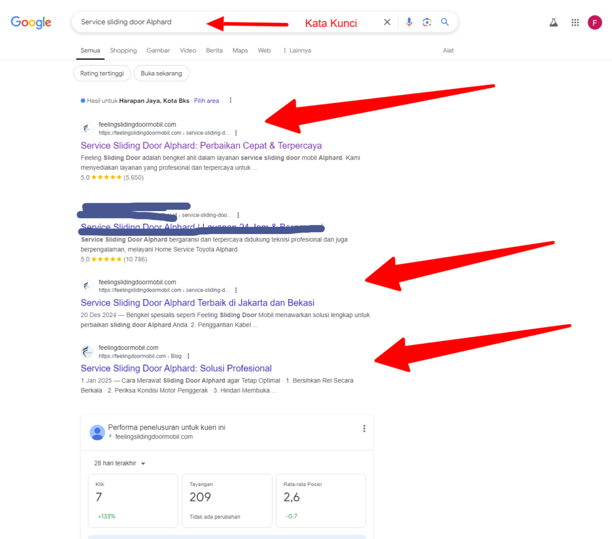Viewport: 612px width, 539px height.
Task: Open the Alat tools option
Action: 448,50
